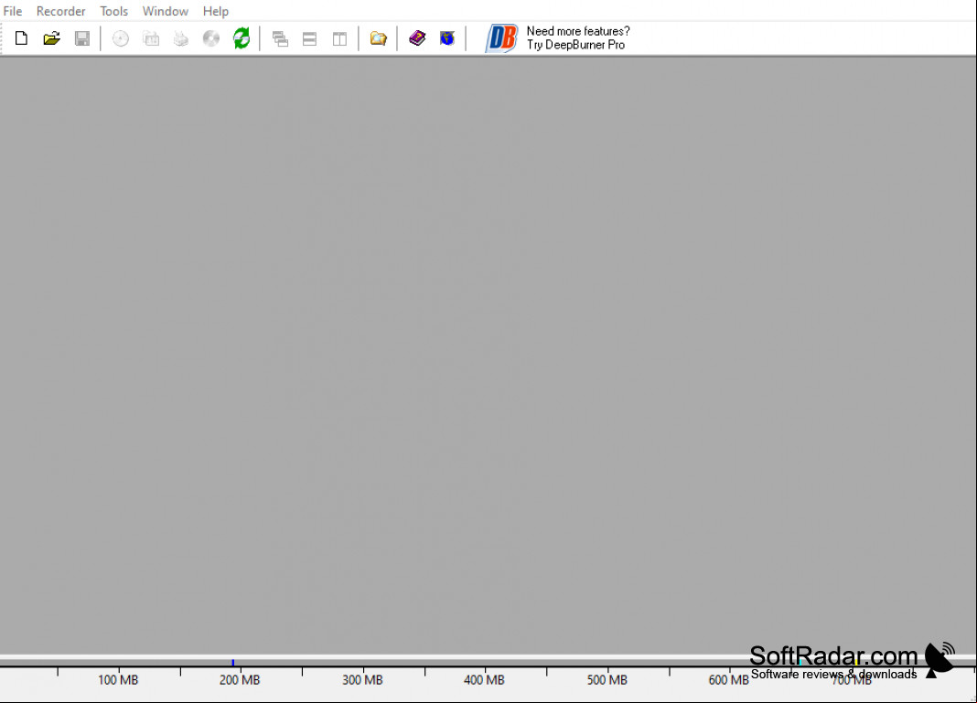Click the 200 MB label on the size scale

pos(240,680)
